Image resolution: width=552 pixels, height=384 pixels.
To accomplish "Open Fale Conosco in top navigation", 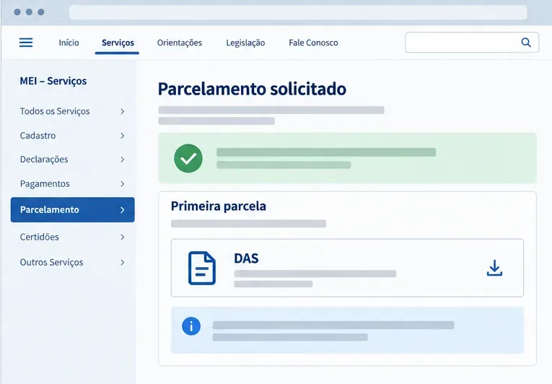I will 313,43.
